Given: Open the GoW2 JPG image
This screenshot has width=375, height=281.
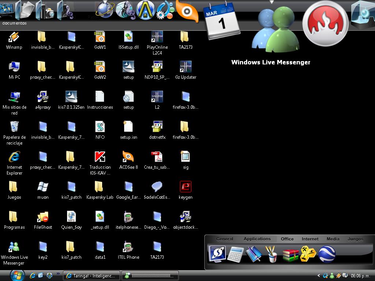Looking at the screenshot, I should tap(100, 67).
